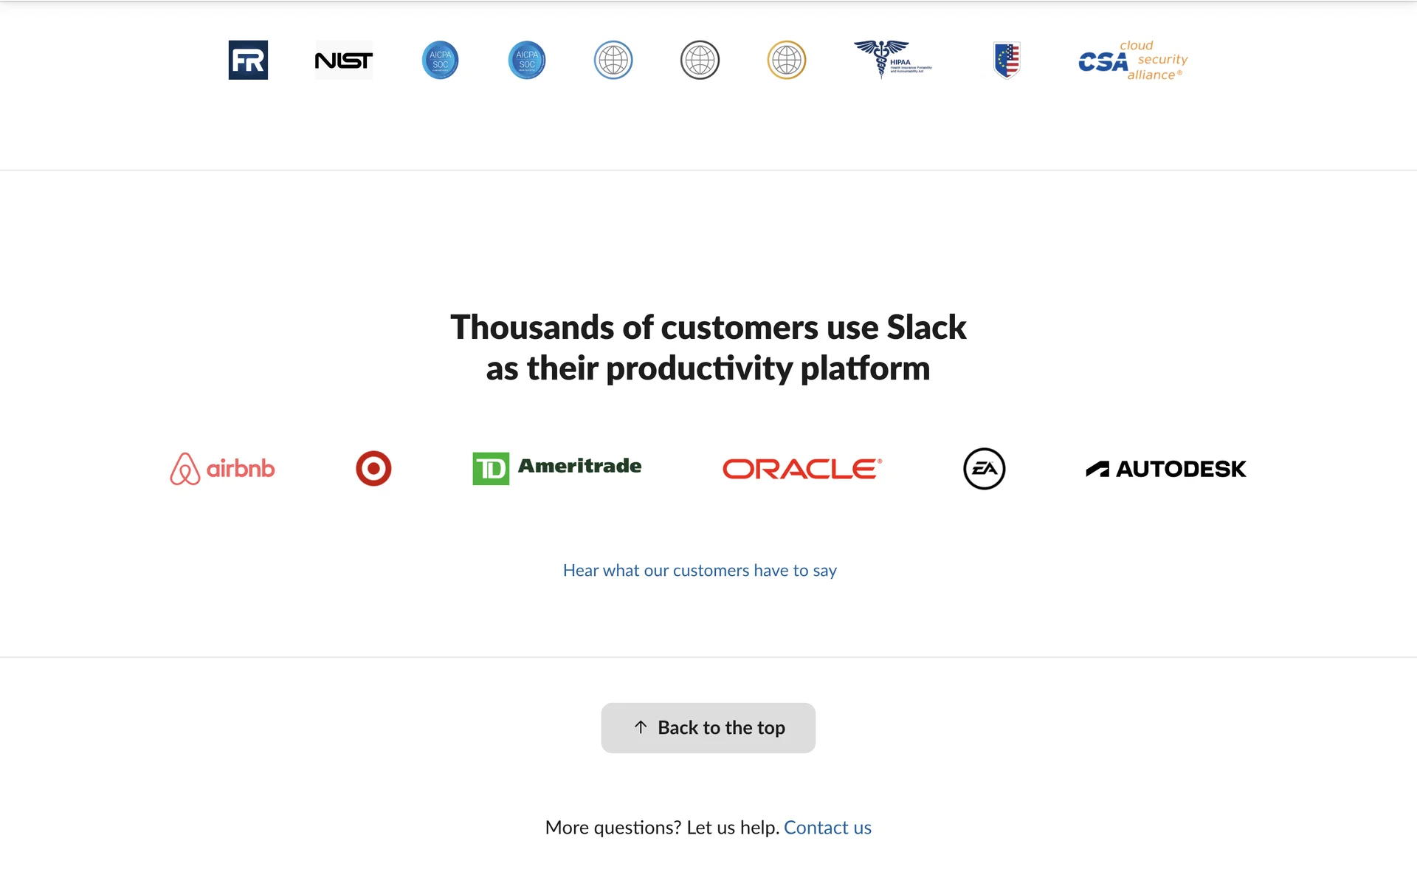
Task: Open "Hear what our customers have to say"
Action: 700,570
